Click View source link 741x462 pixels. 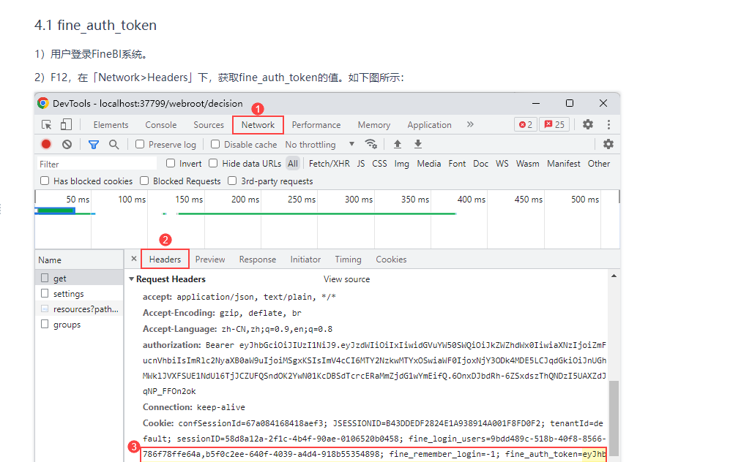(346, 279)
